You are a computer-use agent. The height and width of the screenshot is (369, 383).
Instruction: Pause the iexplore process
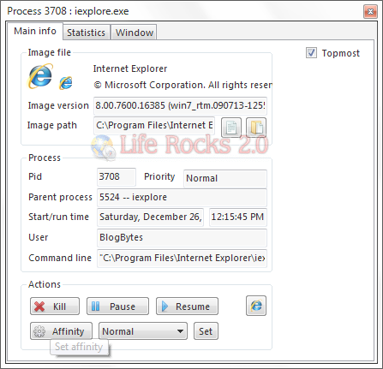point(117,307)
